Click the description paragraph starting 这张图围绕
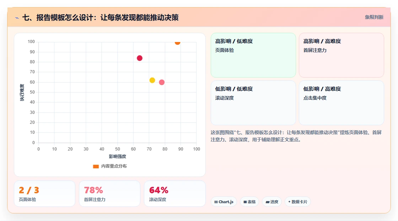The image size is (398, 221). coord(296,136)
